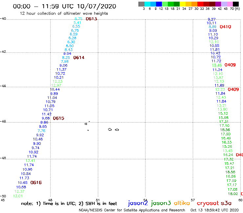The height and width of the screenshot is (213, 243).
Task: Pick the cyan swatch in the legend
Action: (147, 4)
